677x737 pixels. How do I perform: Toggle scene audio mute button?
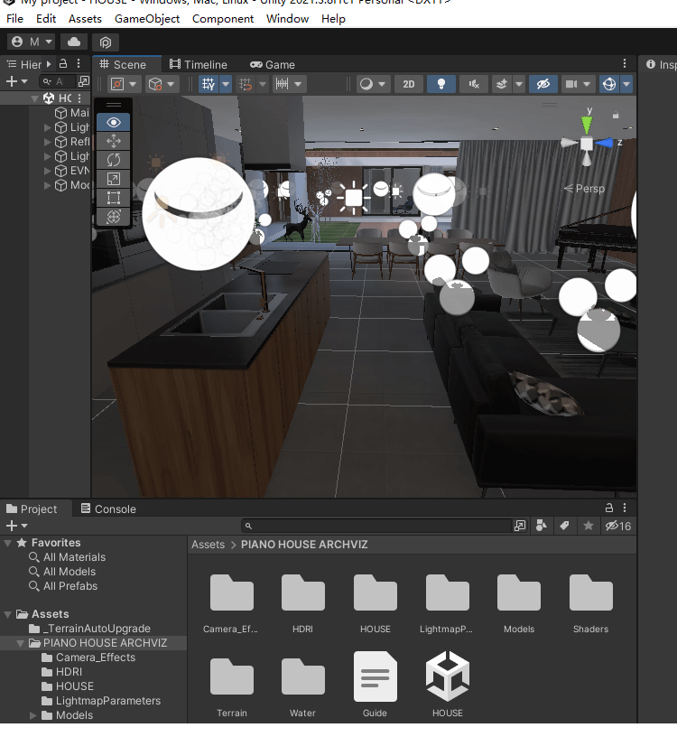pyautogui.click(x=473, y=84)
